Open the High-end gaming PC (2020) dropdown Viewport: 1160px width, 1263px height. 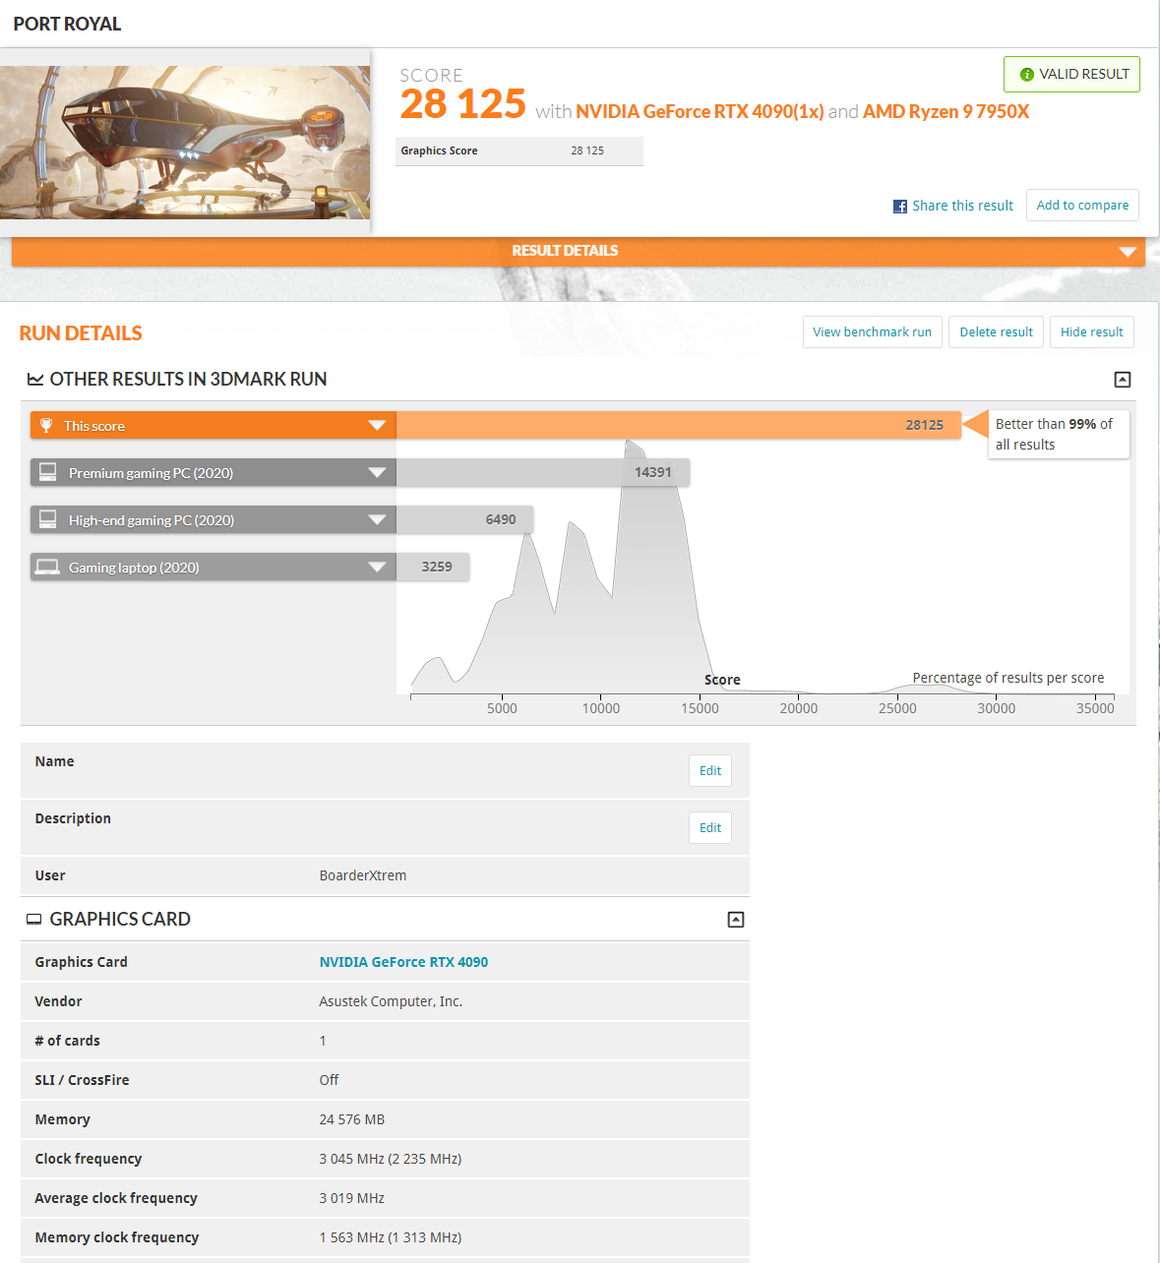[x=377, y=520]
